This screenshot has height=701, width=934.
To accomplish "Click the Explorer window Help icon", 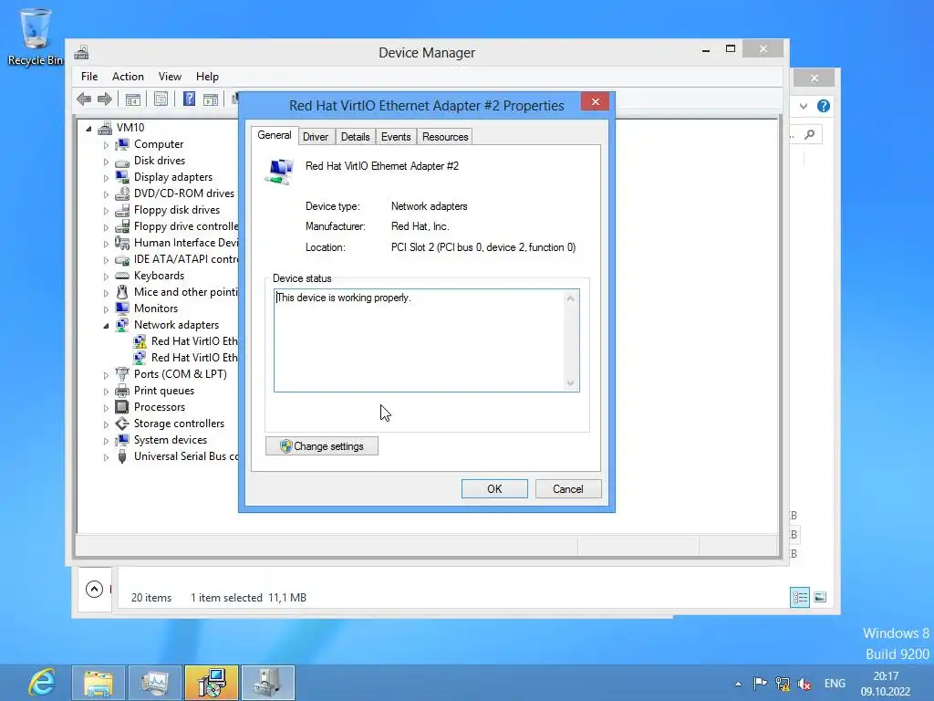I will 824,106.
